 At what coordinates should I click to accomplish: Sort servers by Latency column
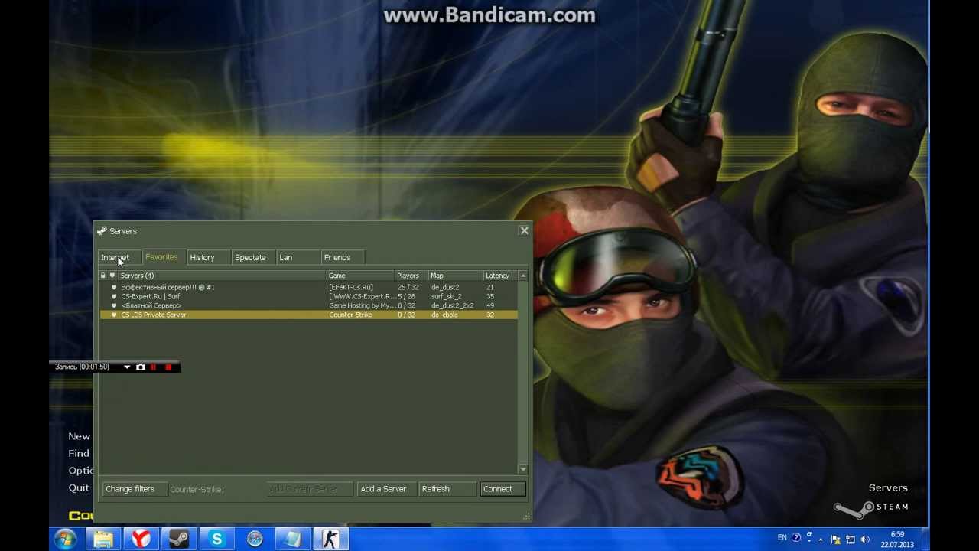point(501,275)
